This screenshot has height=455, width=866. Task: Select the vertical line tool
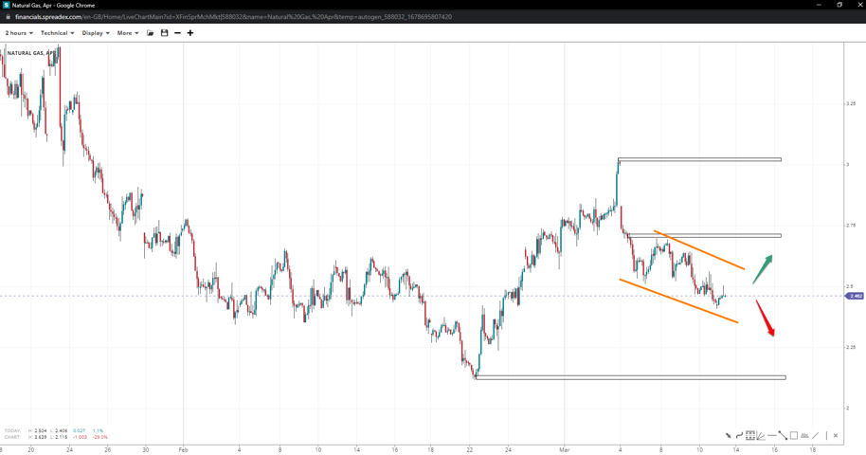(x=825, y=436)
